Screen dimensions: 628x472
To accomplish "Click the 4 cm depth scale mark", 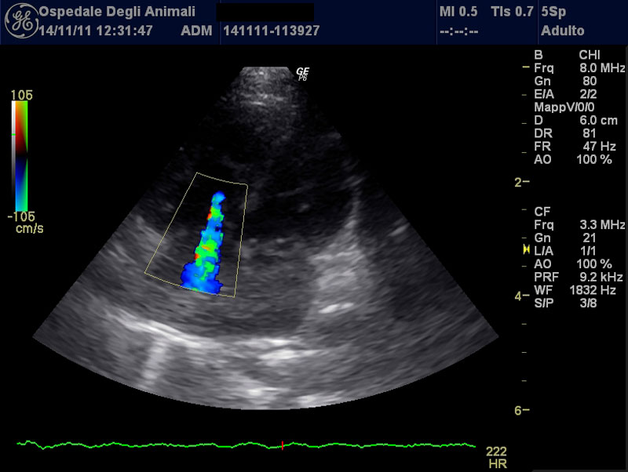I will (x=522, y=296).
